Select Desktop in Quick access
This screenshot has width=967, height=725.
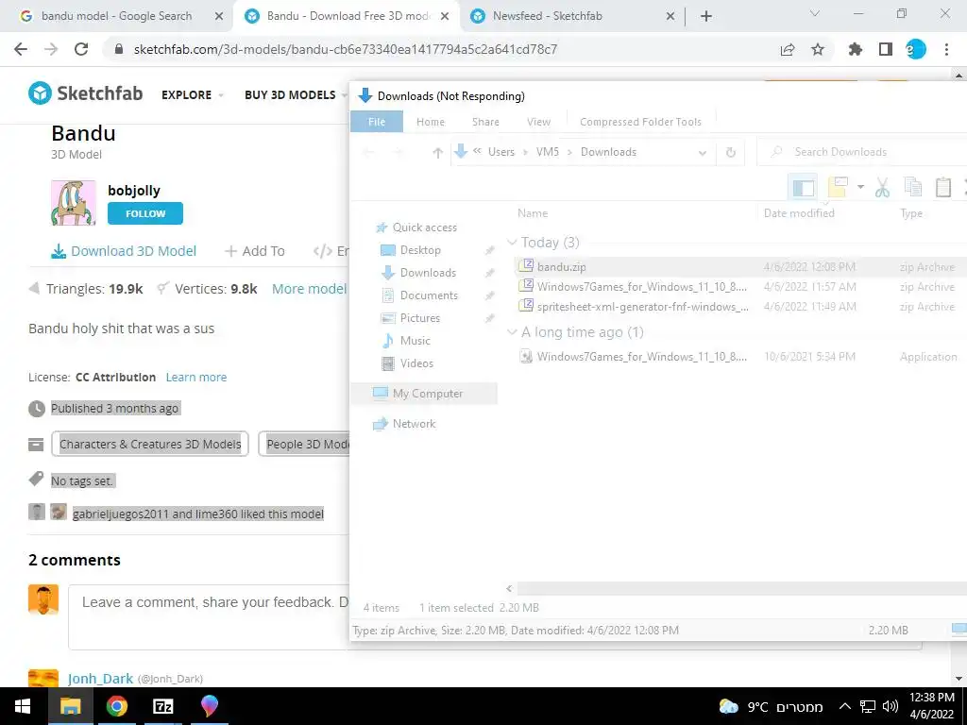coord(420,249)
